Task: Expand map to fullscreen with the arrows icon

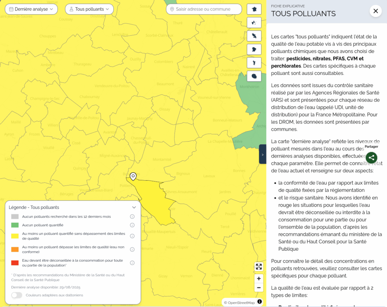Action: click(259, 266)
